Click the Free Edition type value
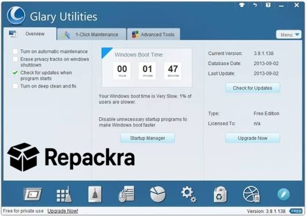Image resolution: width=306 pixels, height=216 pixels. coord(266,113)
